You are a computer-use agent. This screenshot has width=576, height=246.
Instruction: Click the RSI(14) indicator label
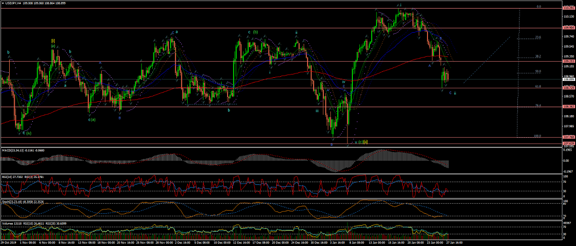pos(8,176)
